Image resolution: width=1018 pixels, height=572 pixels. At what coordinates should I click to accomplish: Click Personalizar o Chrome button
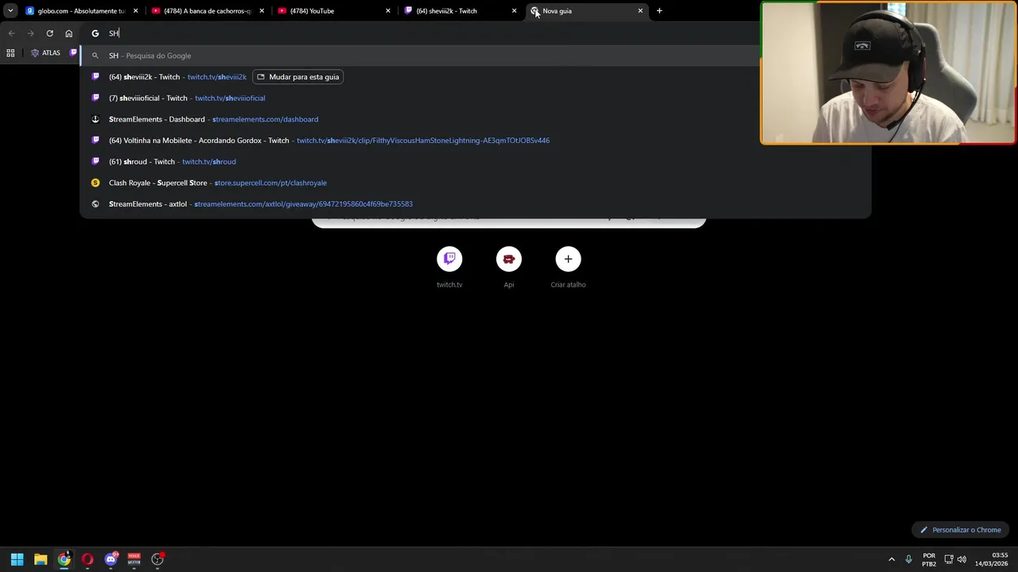961,530
